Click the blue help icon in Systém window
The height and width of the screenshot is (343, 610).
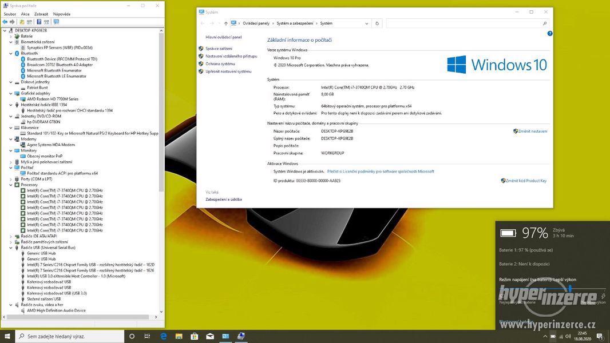pyautogui.click(x=550, y=33)
